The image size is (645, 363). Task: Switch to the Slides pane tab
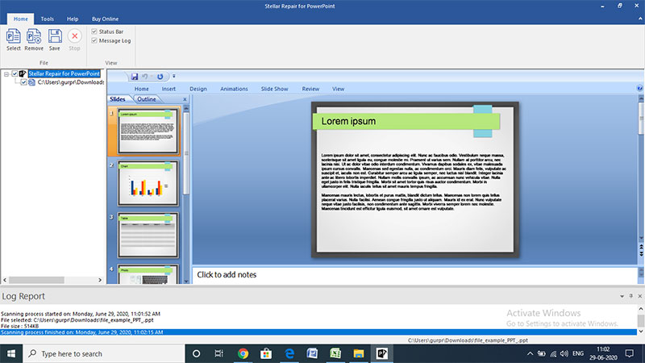(118, 99)
